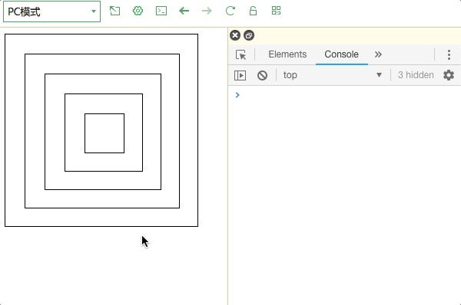Go forward with the right arrow
The width and height of the screenshot is (461, 305).
coord(207,11)
